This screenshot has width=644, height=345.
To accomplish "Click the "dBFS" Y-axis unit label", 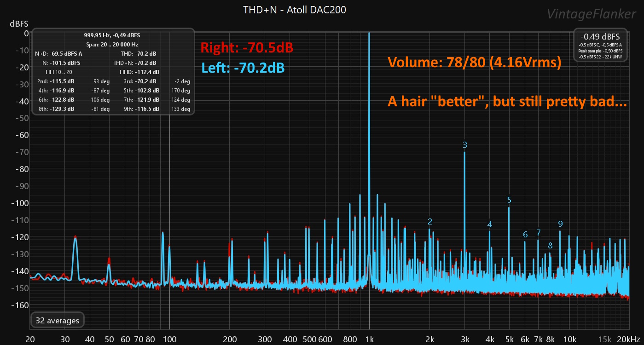I will pyautogui.click(x=19, y=23).
